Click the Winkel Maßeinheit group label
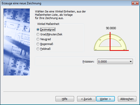Viewport: 140px width, 105px height. coord(48,24)
